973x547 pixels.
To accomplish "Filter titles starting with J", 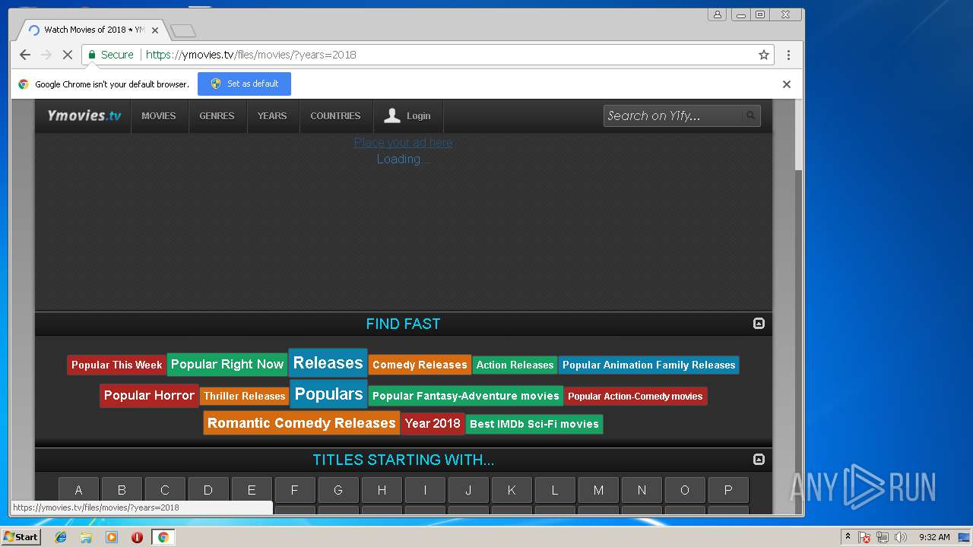I will pyautogui.click(x=468, y=490).
